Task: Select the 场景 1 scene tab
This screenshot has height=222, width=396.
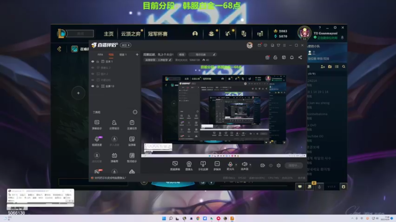Action: click(x=123, y=55)
